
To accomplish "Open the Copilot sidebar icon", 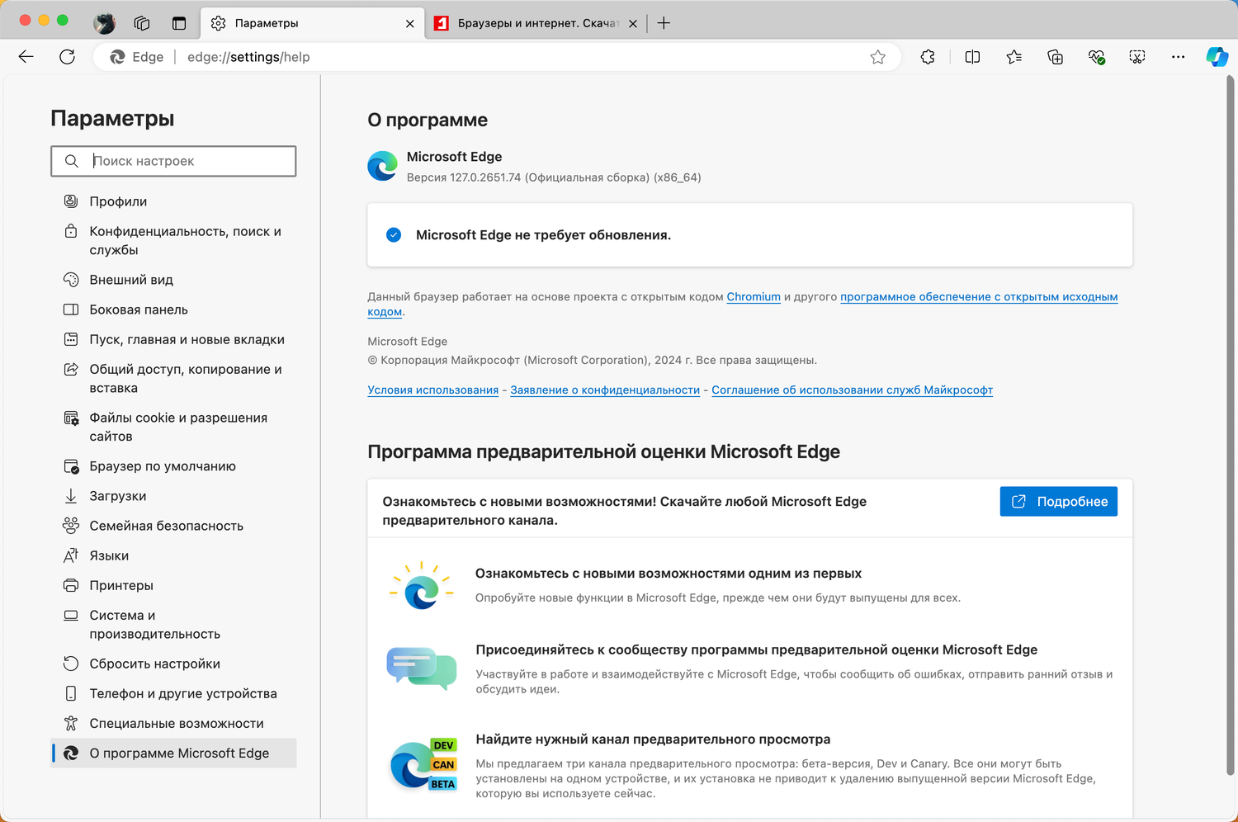I will 1217,57.
